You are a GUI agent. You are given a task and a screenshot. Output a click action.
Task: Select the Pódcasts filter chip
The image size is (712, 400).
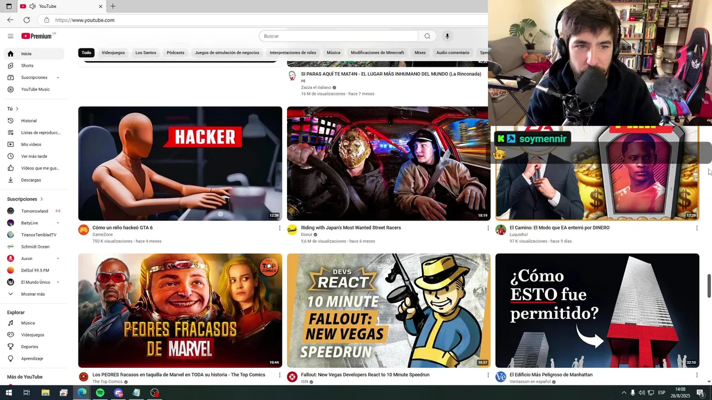click(x=175, y=53)
